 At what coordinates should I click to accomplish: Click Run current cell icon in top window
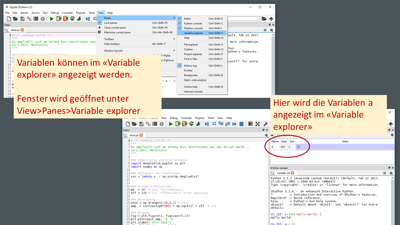(58, 19)
